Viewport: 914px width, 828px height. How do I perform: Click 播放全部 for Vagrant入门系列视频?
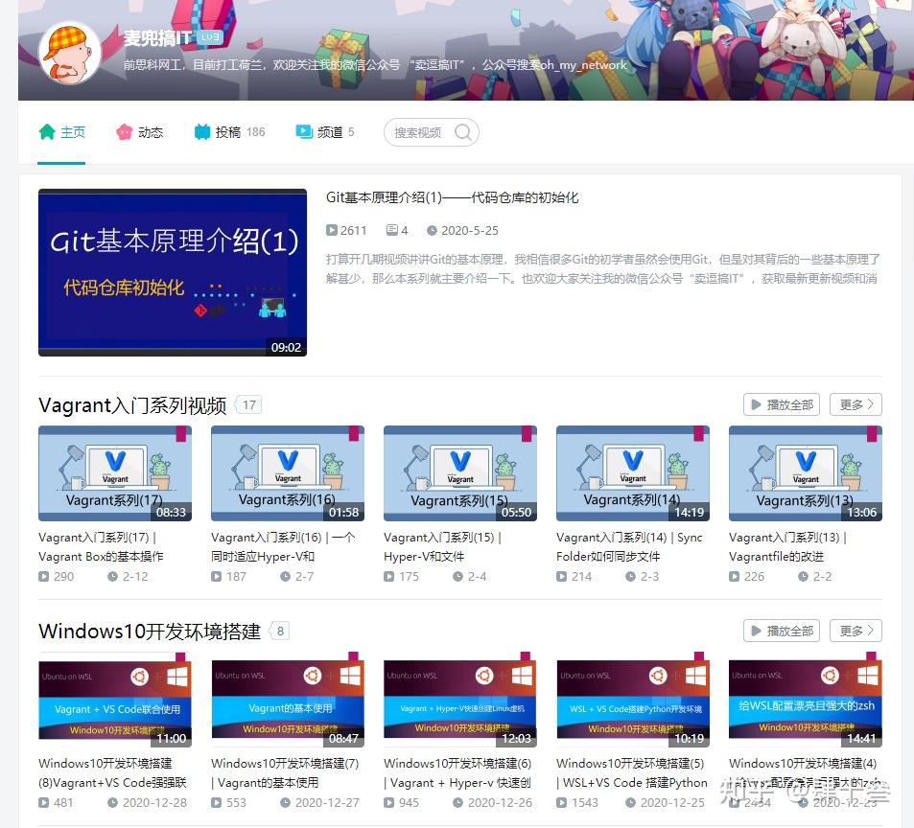pos(782,404)
